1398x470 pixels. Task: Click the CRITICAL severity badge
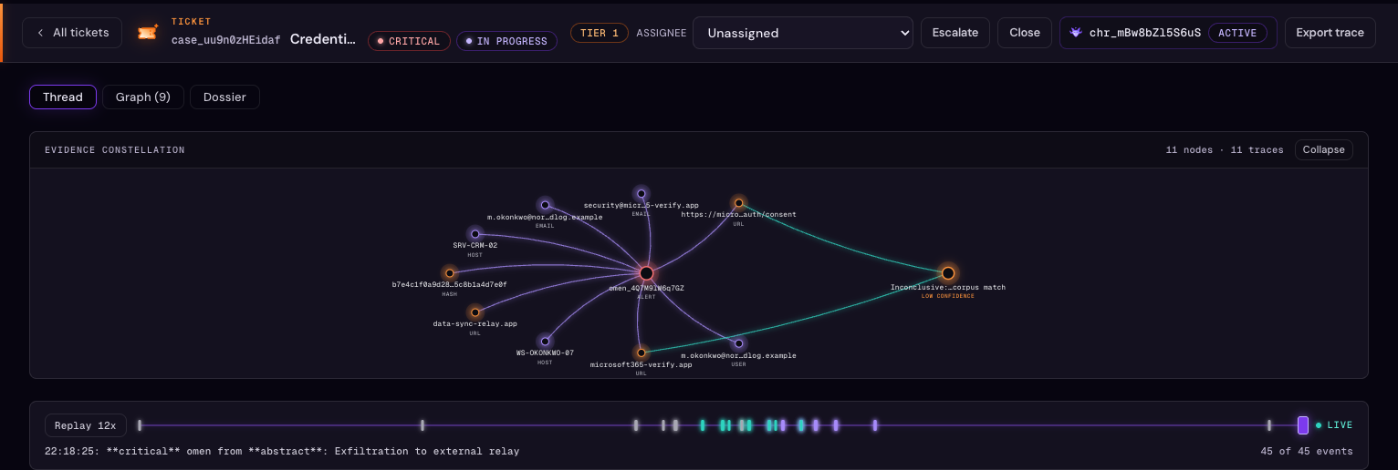409,41
